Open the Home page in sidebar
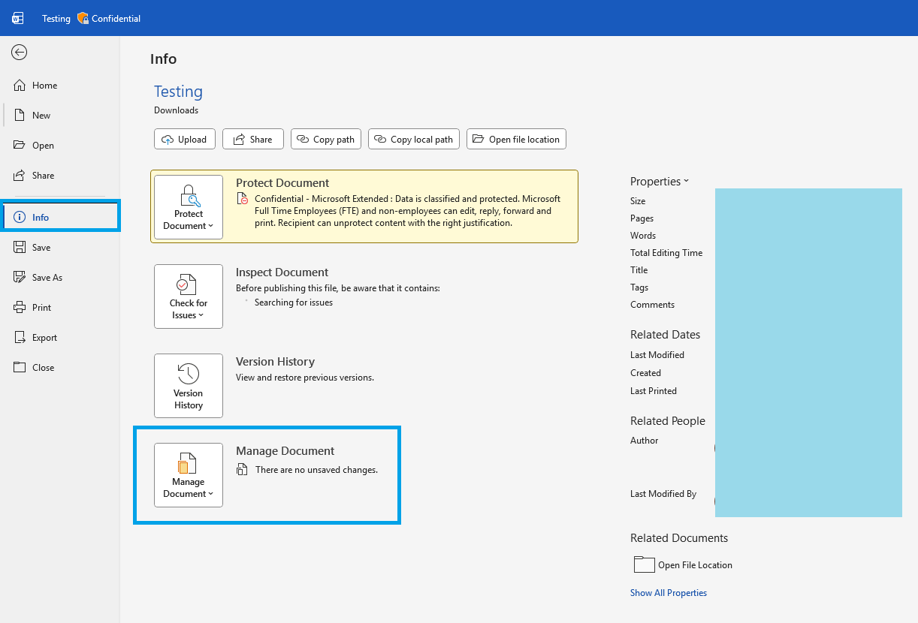 click(60, 86)
